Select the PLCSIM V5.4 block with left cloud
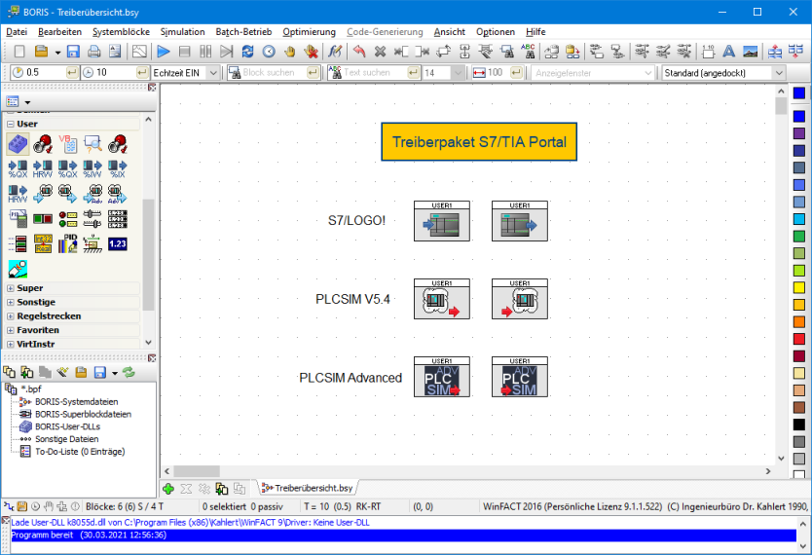This screenshot has width=812, height=555. click(442, 299)
